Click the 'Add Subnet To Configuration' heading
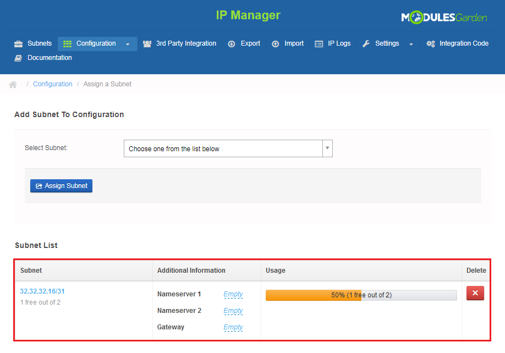The image size is (505, 353). 69,114
